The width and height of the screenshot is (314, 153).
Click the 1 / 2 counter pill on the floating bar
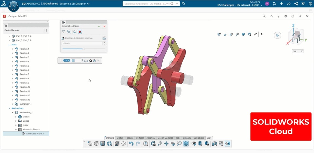pyautogui.click(x=67, y=61)
